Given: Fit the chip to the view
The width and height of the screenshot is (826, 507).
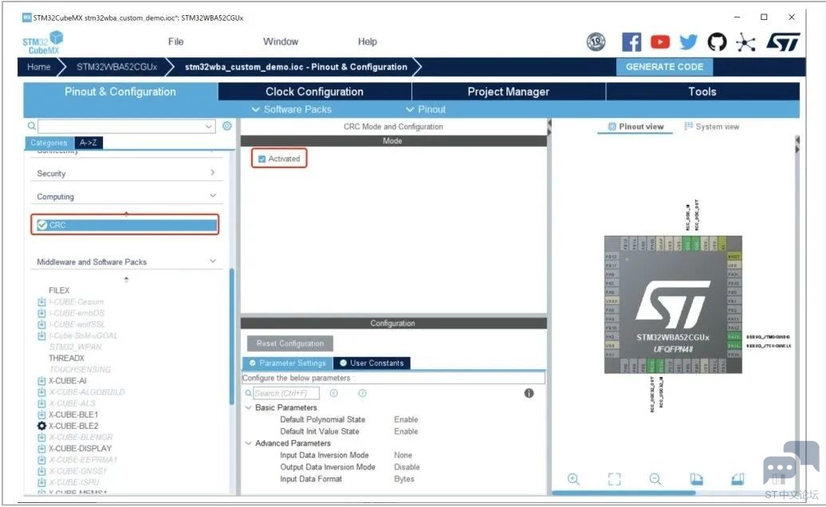Looking at the screenshot, I should 614,478.
